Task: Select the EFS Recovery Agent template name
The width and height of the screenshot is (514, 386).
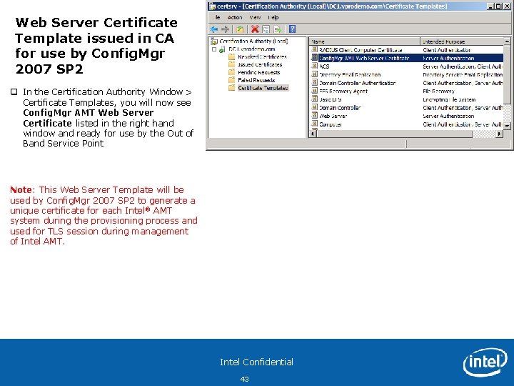Action: [343, 91]
